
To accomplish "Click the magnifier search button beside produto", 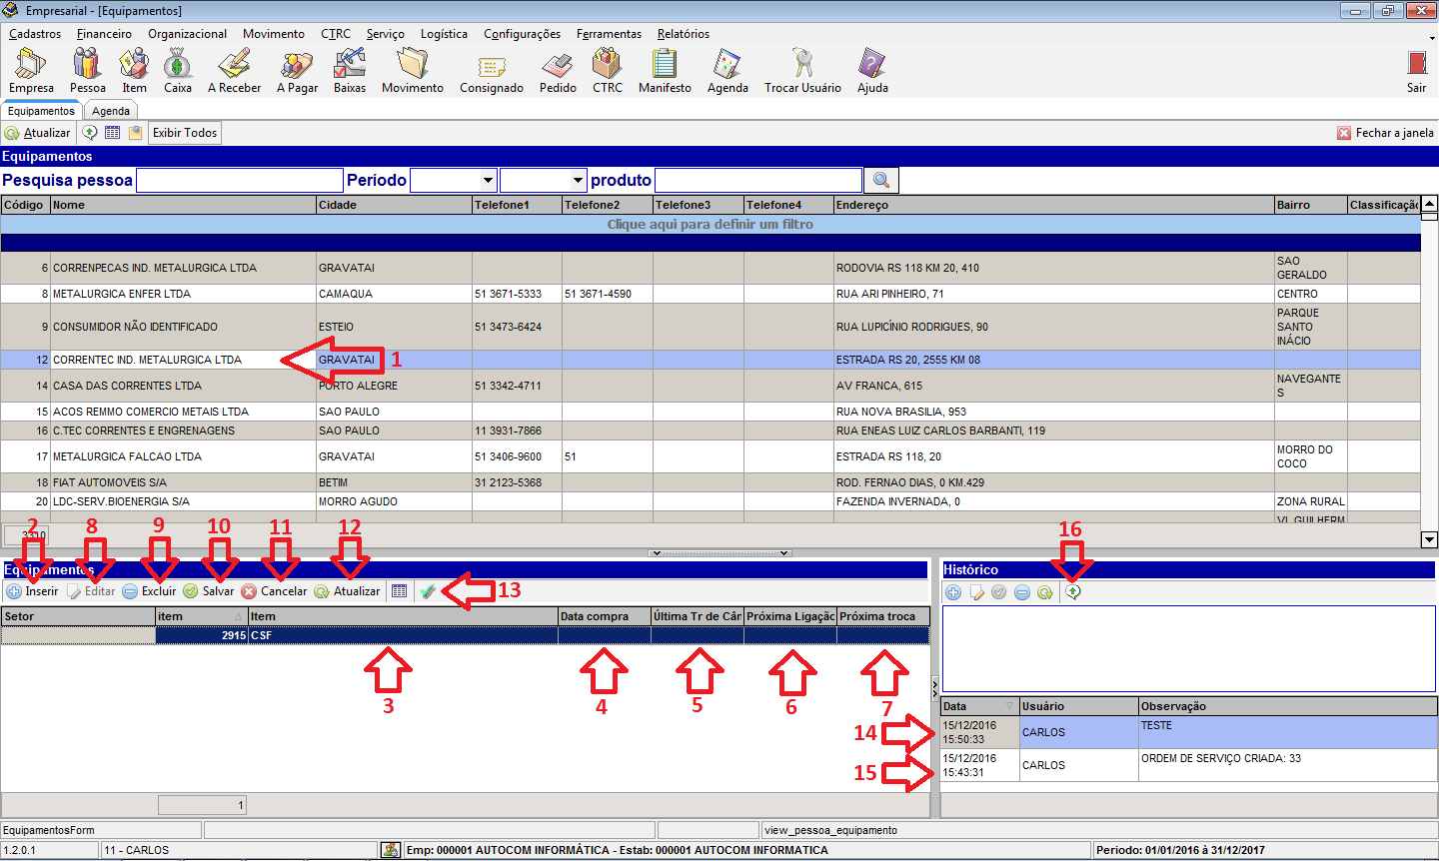I will pyautogui.click(x=880, y=180).
